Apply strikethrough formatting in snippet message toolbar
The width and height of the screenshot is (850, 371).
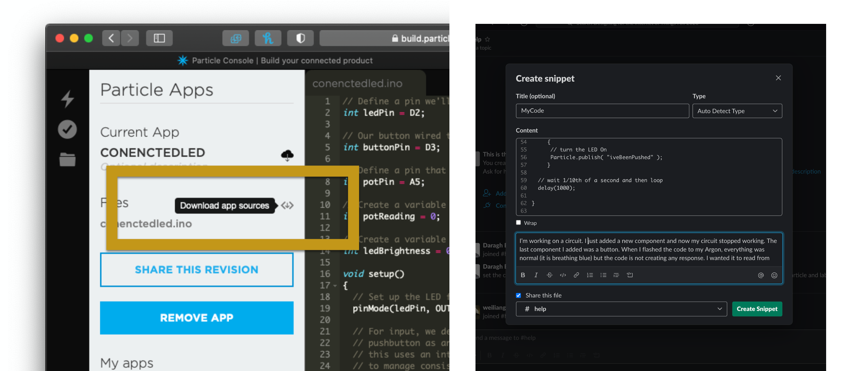549,275
